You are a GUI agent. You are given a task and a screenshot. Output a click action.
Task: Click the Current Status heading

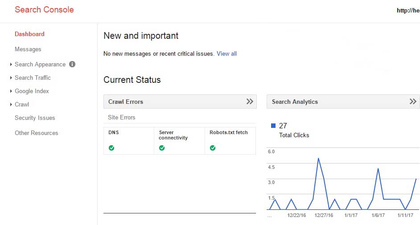click(x=132, y=80)
